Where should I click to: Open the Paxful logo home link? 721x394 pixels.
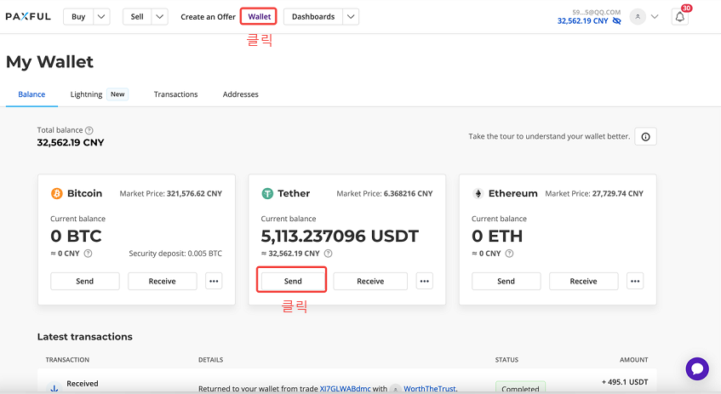click(x=28, y=16)
